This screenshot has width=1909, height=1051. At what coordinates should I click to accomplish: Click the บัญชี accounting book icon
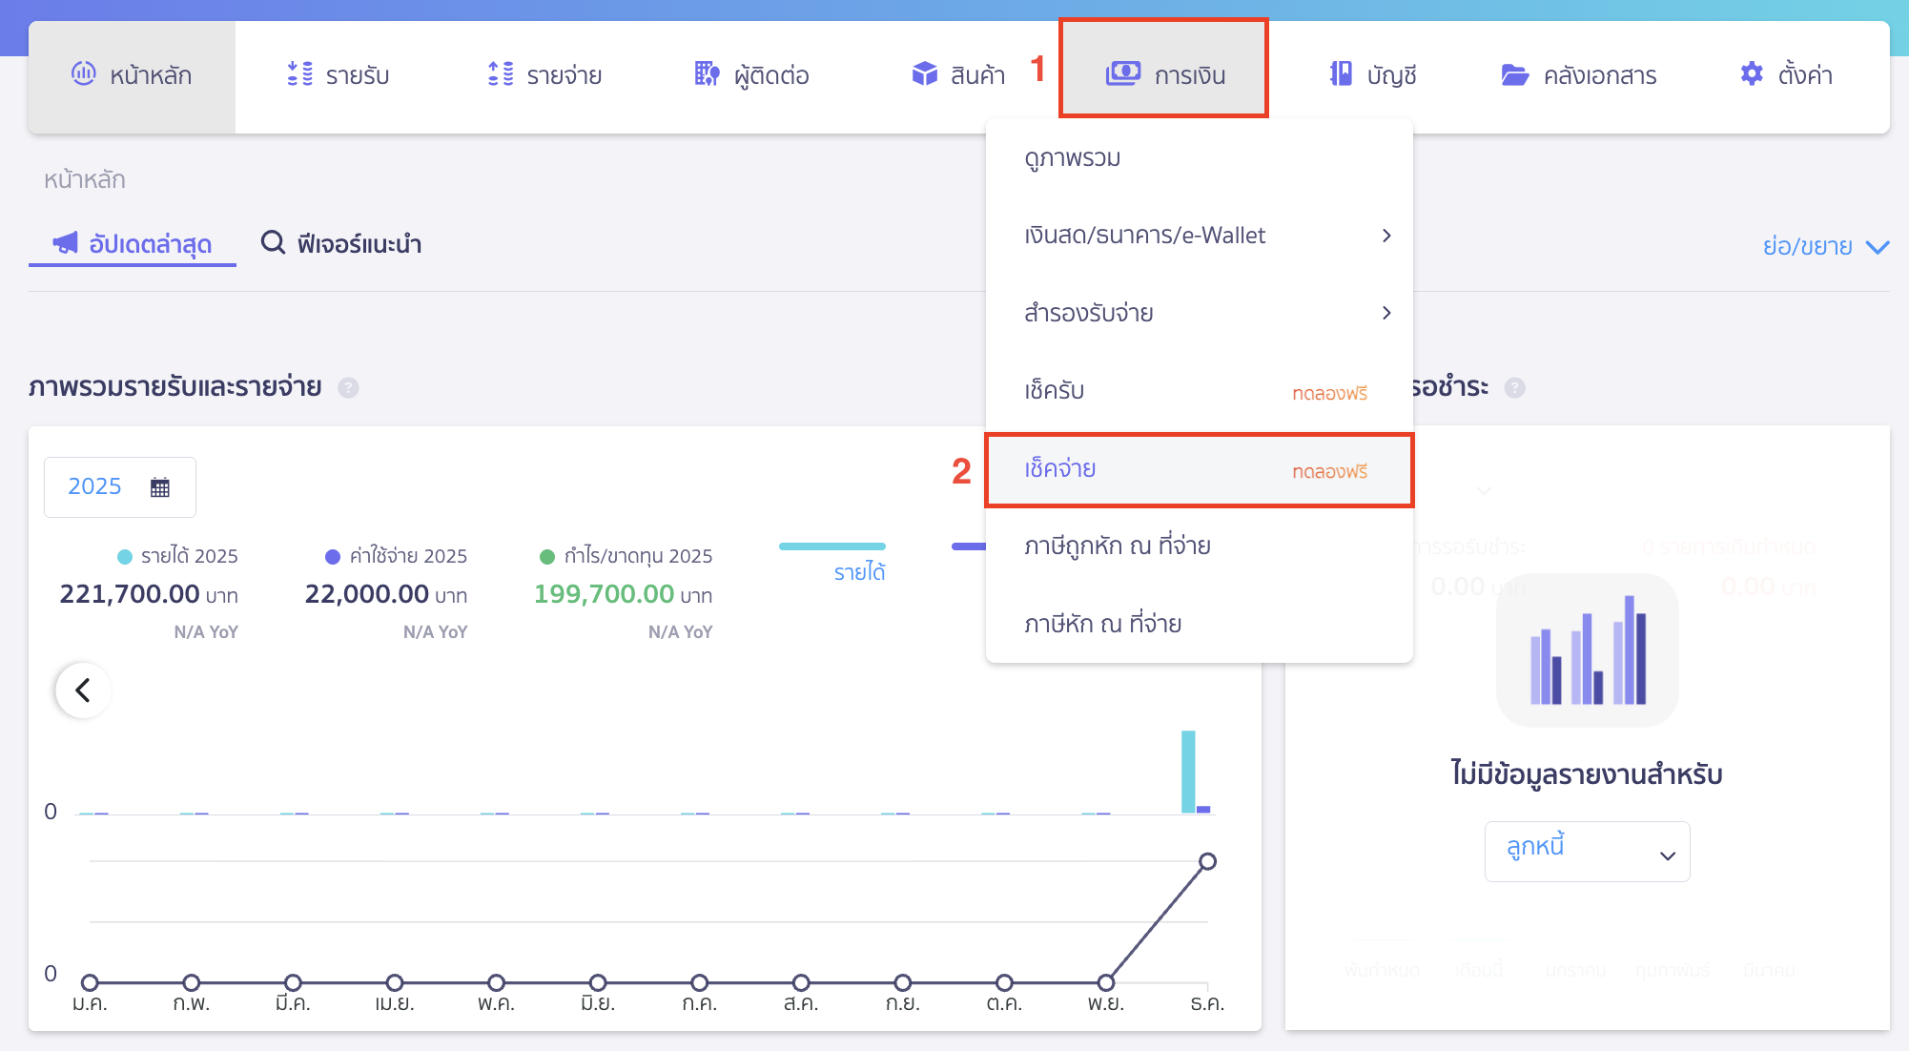(1341, 73)
